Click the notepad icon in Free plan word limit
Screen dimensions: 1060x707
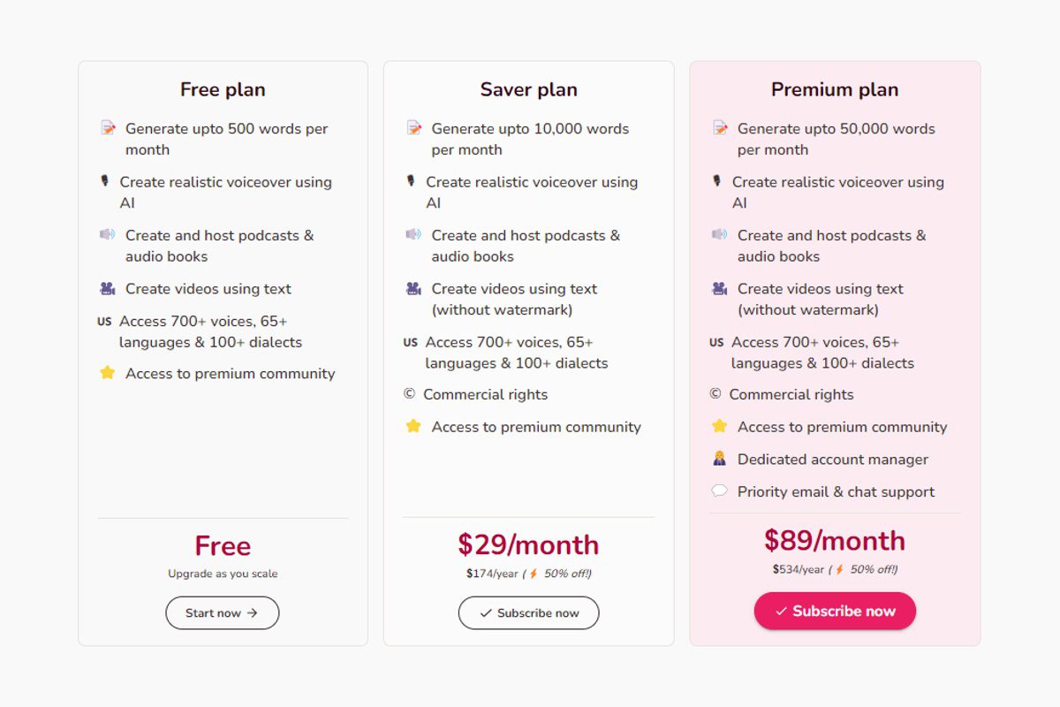point(108,128)
